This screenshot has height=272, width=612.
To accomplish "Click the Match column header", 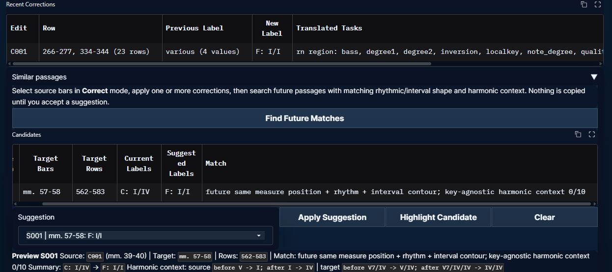I will [x=400, y=163].
